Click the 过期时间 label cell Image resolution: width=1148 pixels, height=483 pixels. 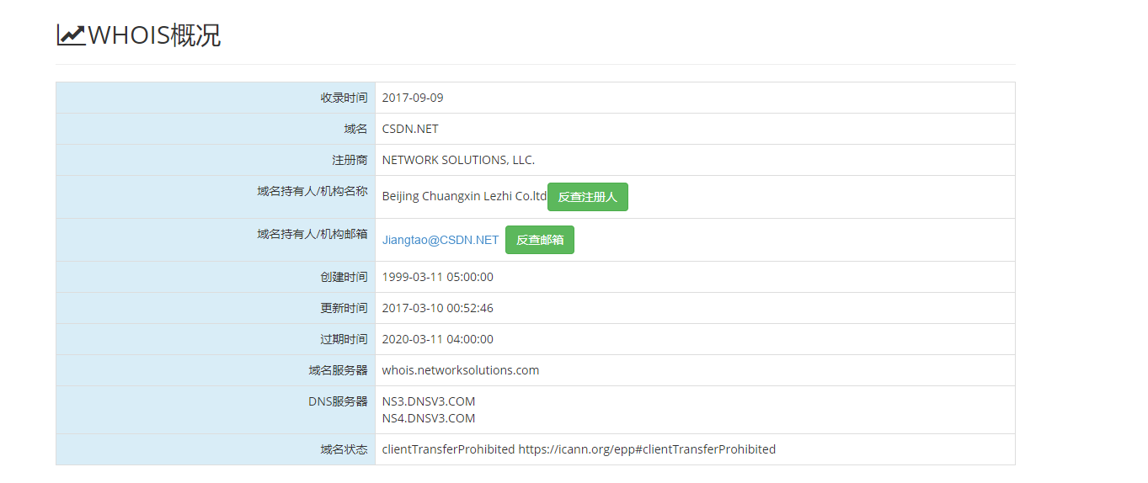(x=216, y=339)
